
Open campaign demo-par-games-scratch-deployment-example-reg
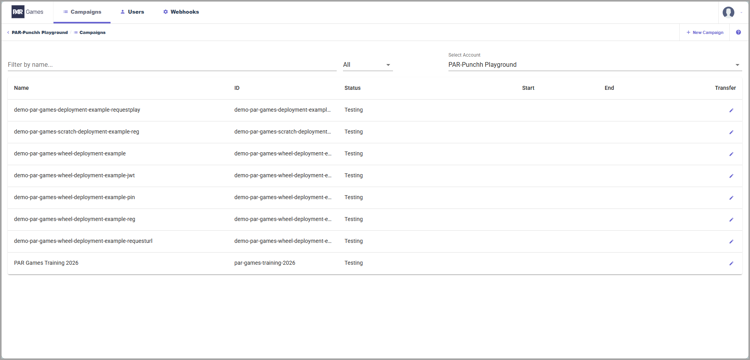pyautogui.click(x=77, y=132)
